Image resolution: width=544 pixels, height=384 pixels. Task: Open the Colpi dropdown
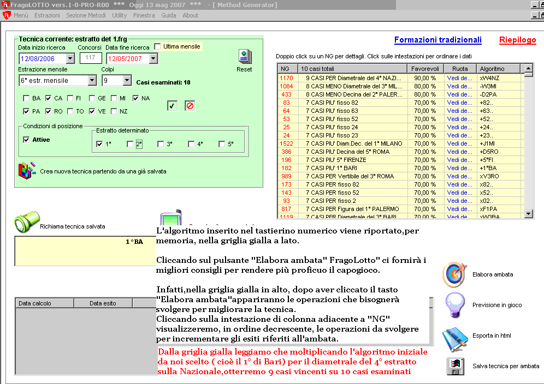[x=127, y=81]
